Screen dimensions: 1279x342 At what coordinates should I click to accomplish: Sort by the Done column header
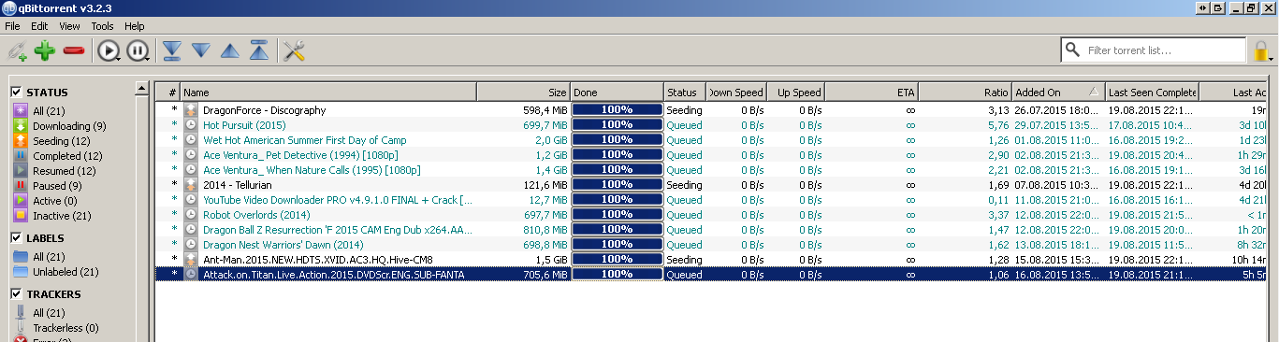[618, 93]
